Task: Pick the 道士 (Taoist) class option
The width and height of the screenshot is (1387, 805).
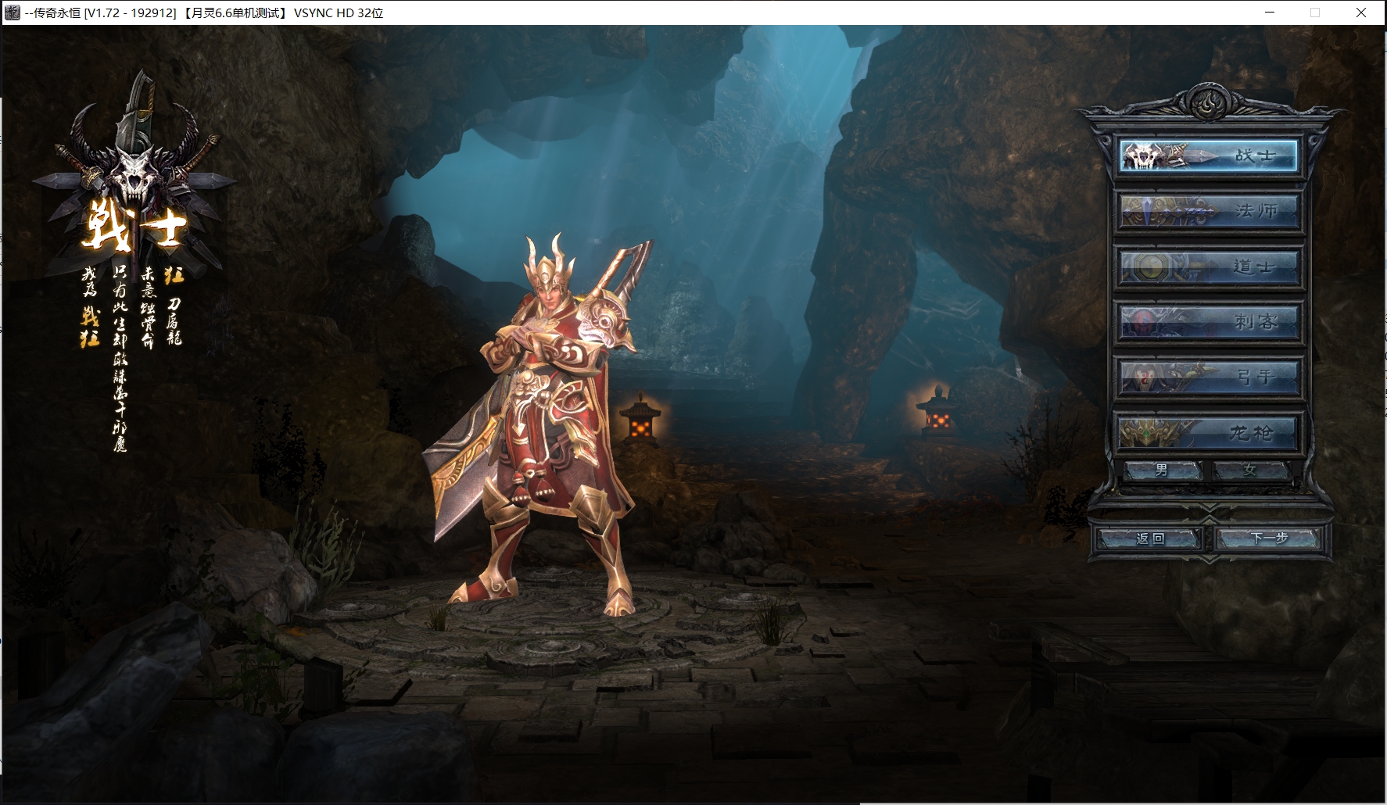Action: [x=1209, y=267]
